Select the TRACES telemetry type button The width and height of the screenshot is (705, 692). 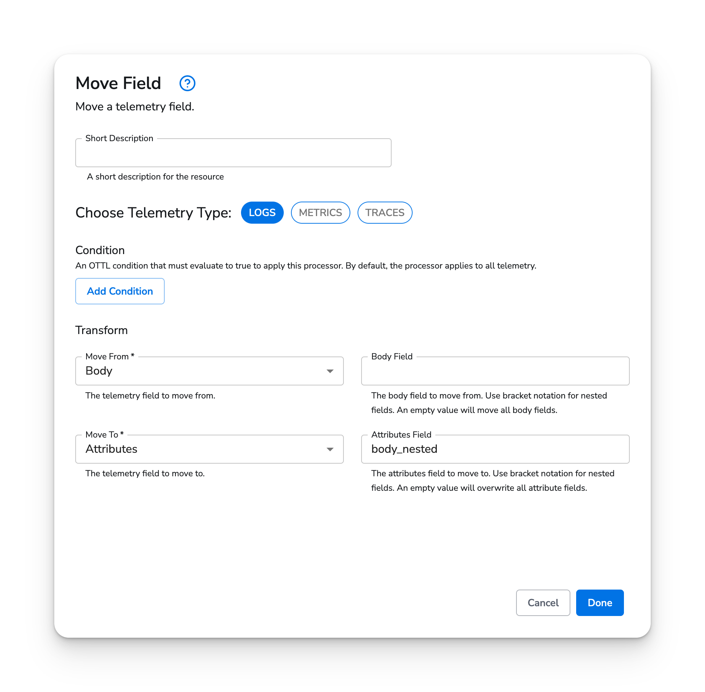click(x=384, y=212)
